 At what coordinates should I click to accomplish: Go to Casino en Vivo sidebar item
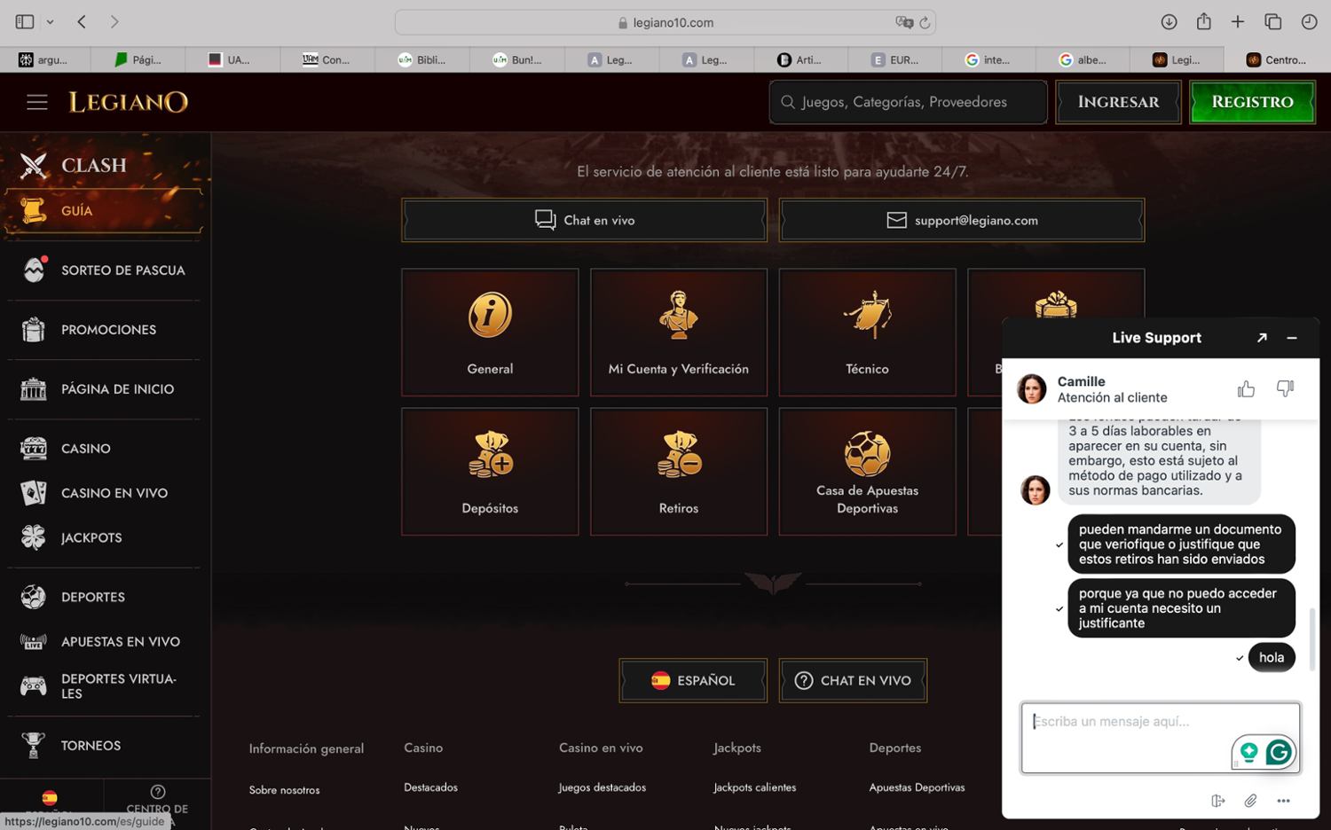point(114,493)
